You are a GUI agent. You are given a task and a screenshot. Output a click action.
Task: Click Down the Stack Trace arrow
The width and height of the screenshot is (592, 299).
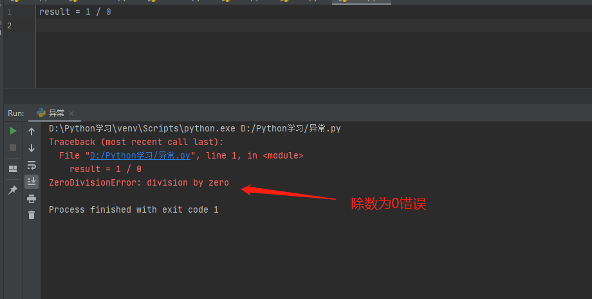(x=32, y=148)
